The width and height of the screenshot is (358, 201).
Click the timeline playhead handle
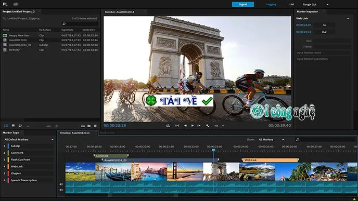tap(213, 150)
